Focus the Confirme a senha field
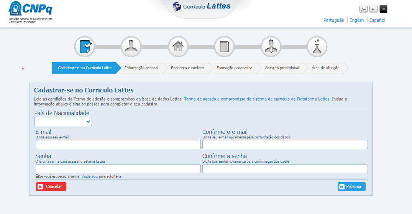The image size is (412, 214). click(x=285, y=169)
